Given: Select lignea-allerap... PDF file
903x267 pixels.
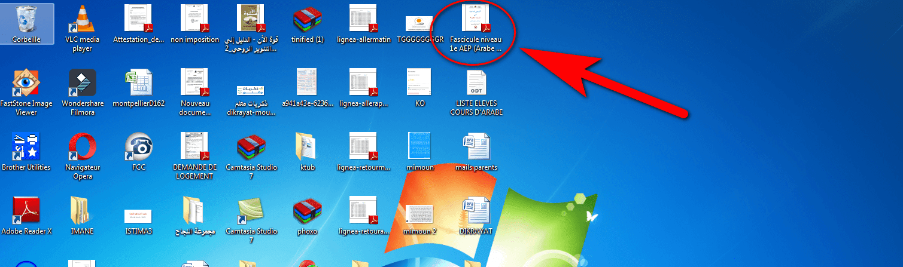Looking at the screenshot, I should point(363,88).
